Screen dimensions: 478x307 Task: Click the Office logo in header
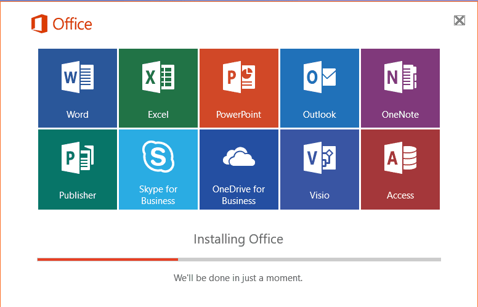62,24
